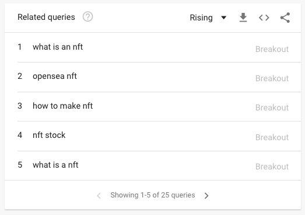This screenshot has width=305, height=215.
Task: Click 'Showing 1-5 of 25 queries' text
Action: 153,195
